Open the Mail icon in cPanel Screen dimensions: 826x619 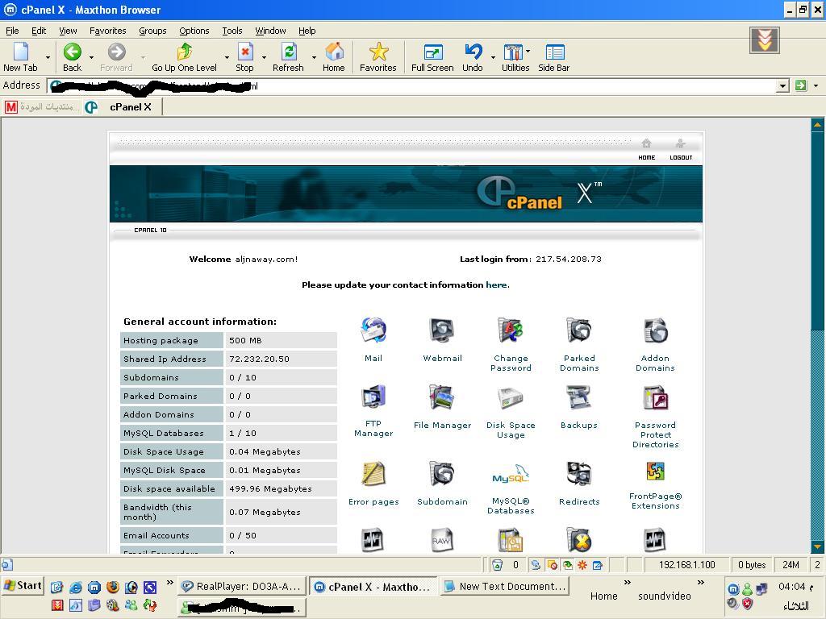[373, 331]
